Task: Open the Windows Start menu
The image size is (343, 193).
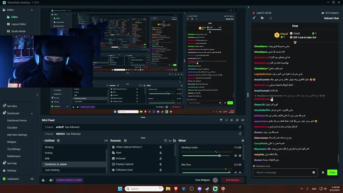Action: (x=120, y=189)
